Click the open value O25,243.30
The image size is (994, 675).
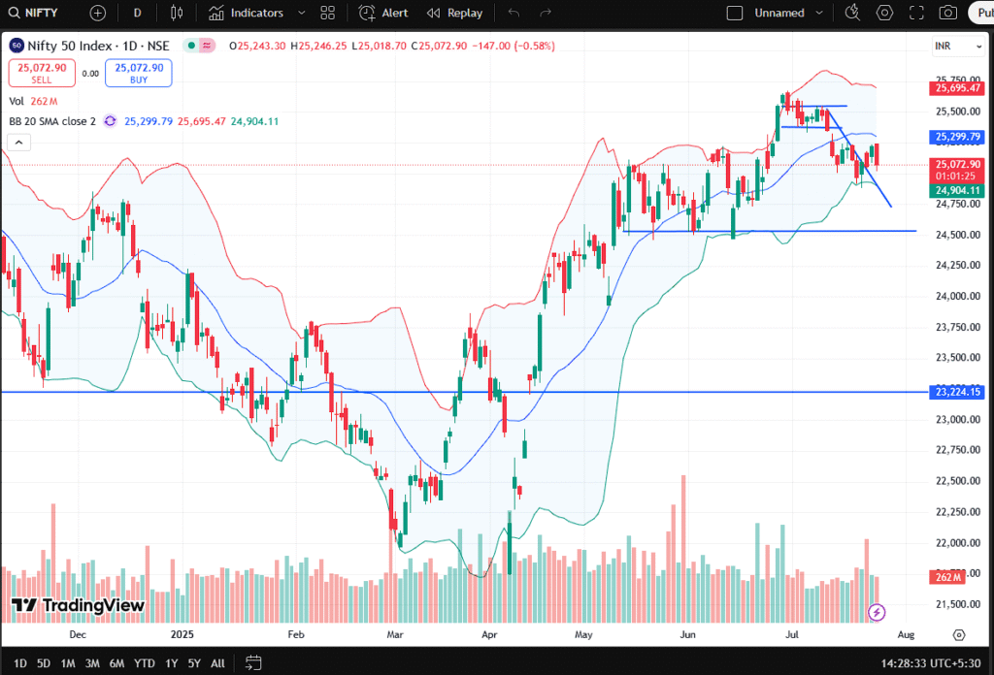[257, 46]
